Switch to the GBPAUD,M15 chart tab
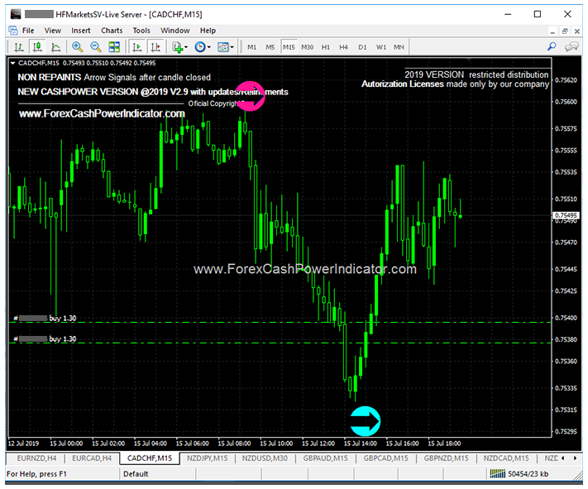 tap(326, 458)
